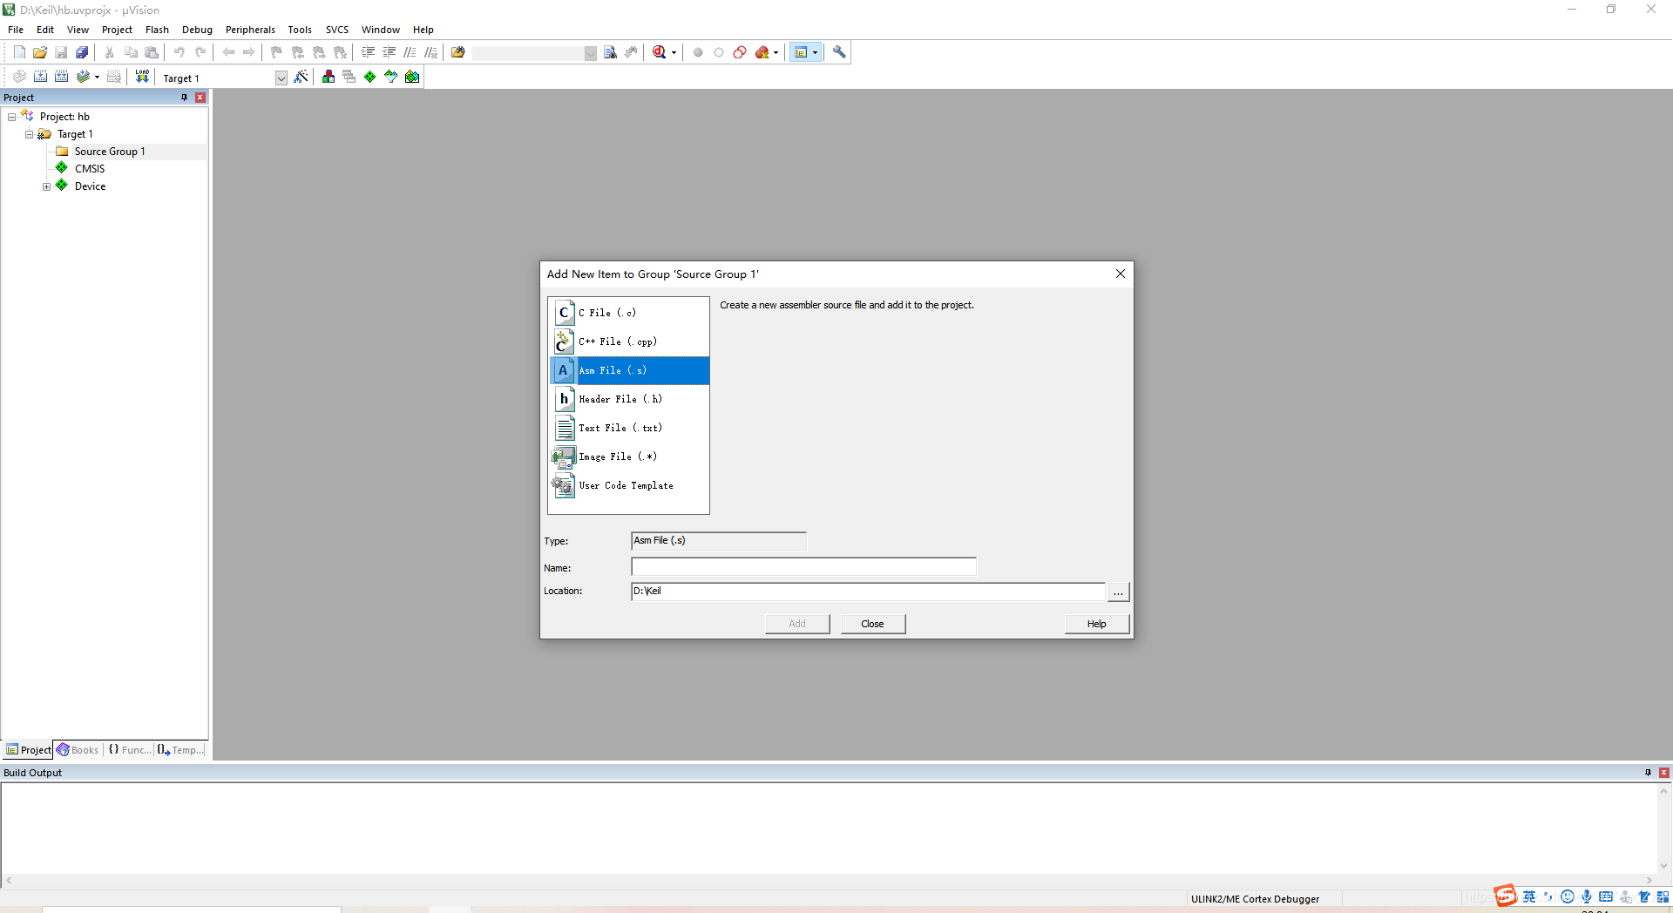Select the C File (.c) list item
This screenshot has height=913, width=1673.
pos(629,313)
